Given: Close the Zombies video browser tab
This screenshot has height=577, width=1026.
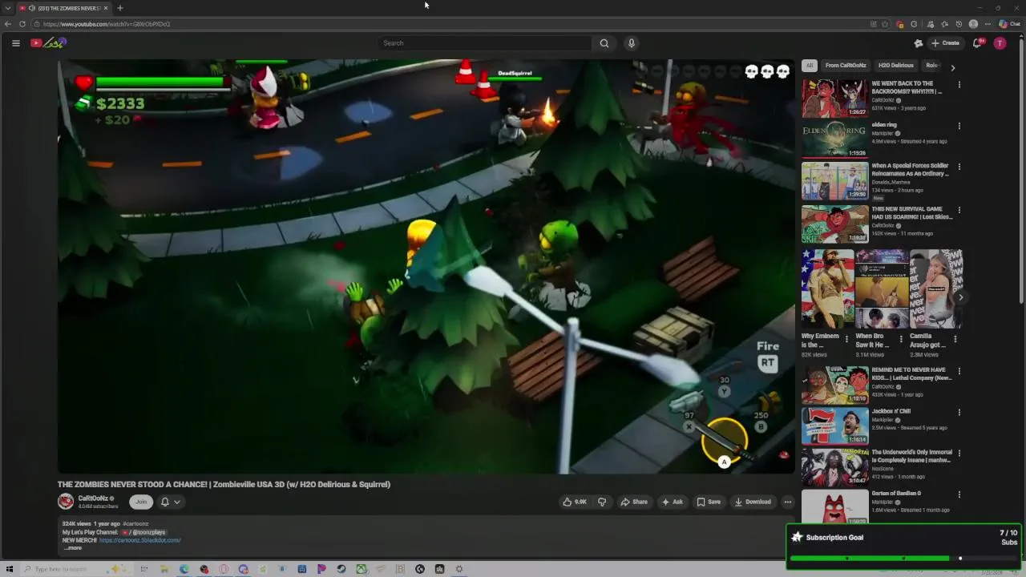Looking at the screenshot, I should [105, 8].
